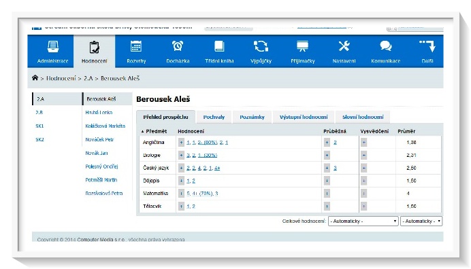Select student Novák Jan in the list
This screenshot has height=269, width=471.
(x=97, y=153)
